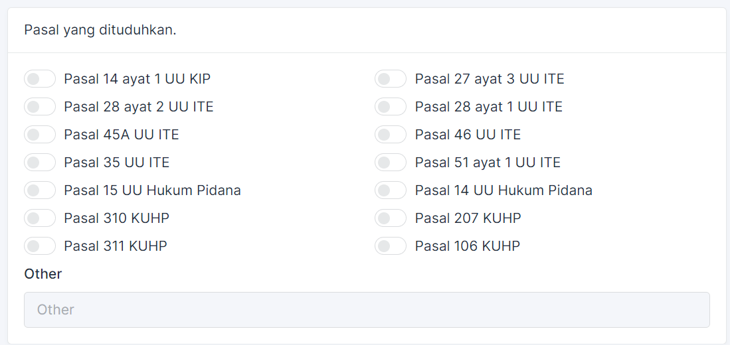Enable Pasal 15 UU Hukum Pidana toggle

[40, 190]
